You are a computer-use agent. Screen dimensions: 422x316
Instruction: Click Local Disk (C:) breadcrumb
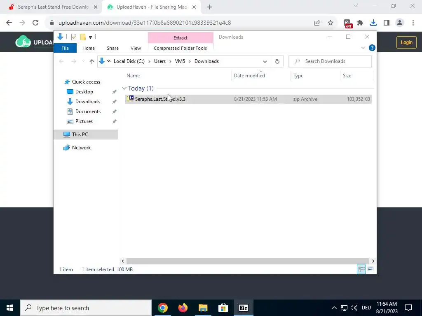click(x=129, y=61)
